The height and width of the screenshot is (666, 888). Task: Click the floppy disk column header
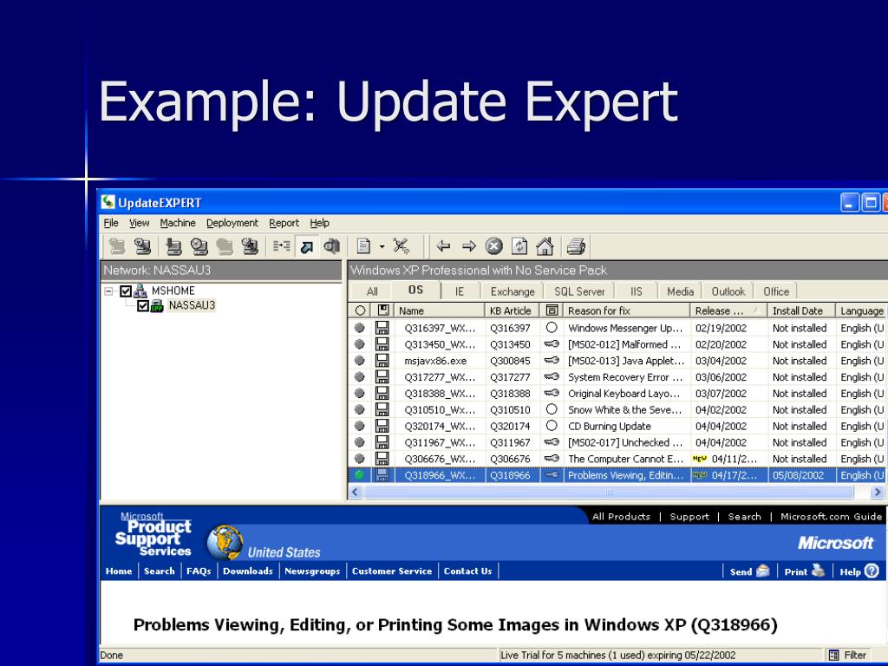pyautogui.click(x=383, y=310)
